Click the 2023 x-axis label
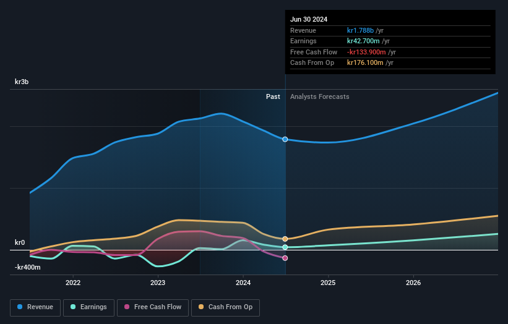Image resolution: width=508 pixels, height=324 pixels. (x=158, y=283)
